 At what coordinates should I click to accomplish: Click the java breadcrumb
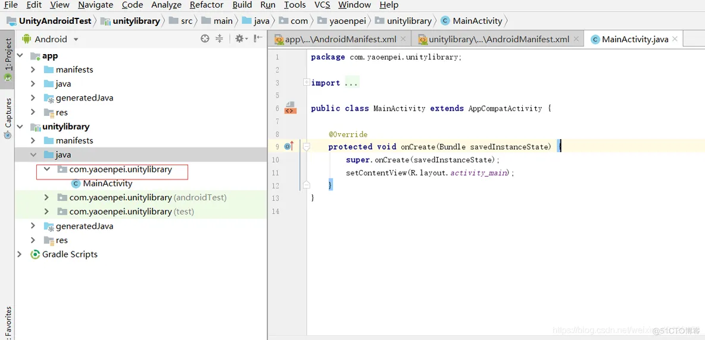click(x=256, y=21)
